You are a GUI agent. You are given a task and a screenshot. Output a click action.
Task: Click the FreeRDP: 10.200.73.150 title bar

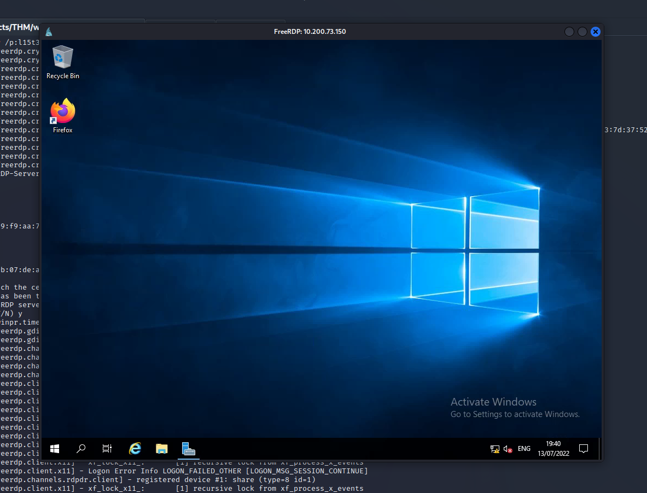pos(310,32)
